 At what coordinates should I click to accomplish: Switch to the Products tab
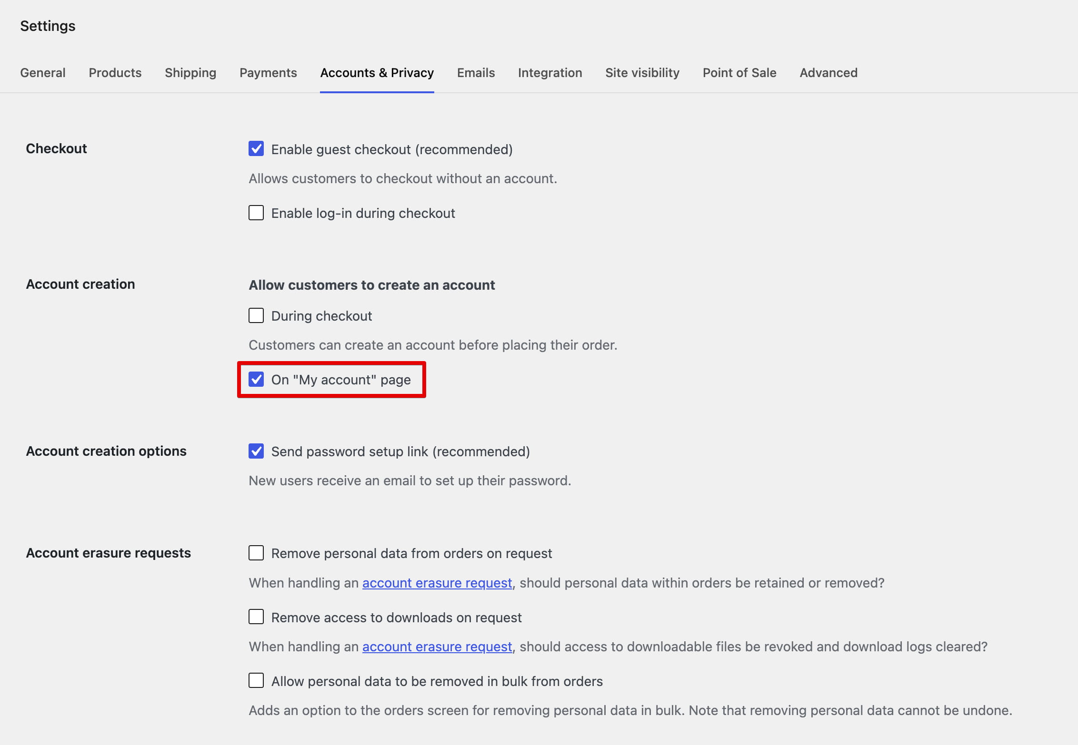pyautogui.click(x=115, y=73)
